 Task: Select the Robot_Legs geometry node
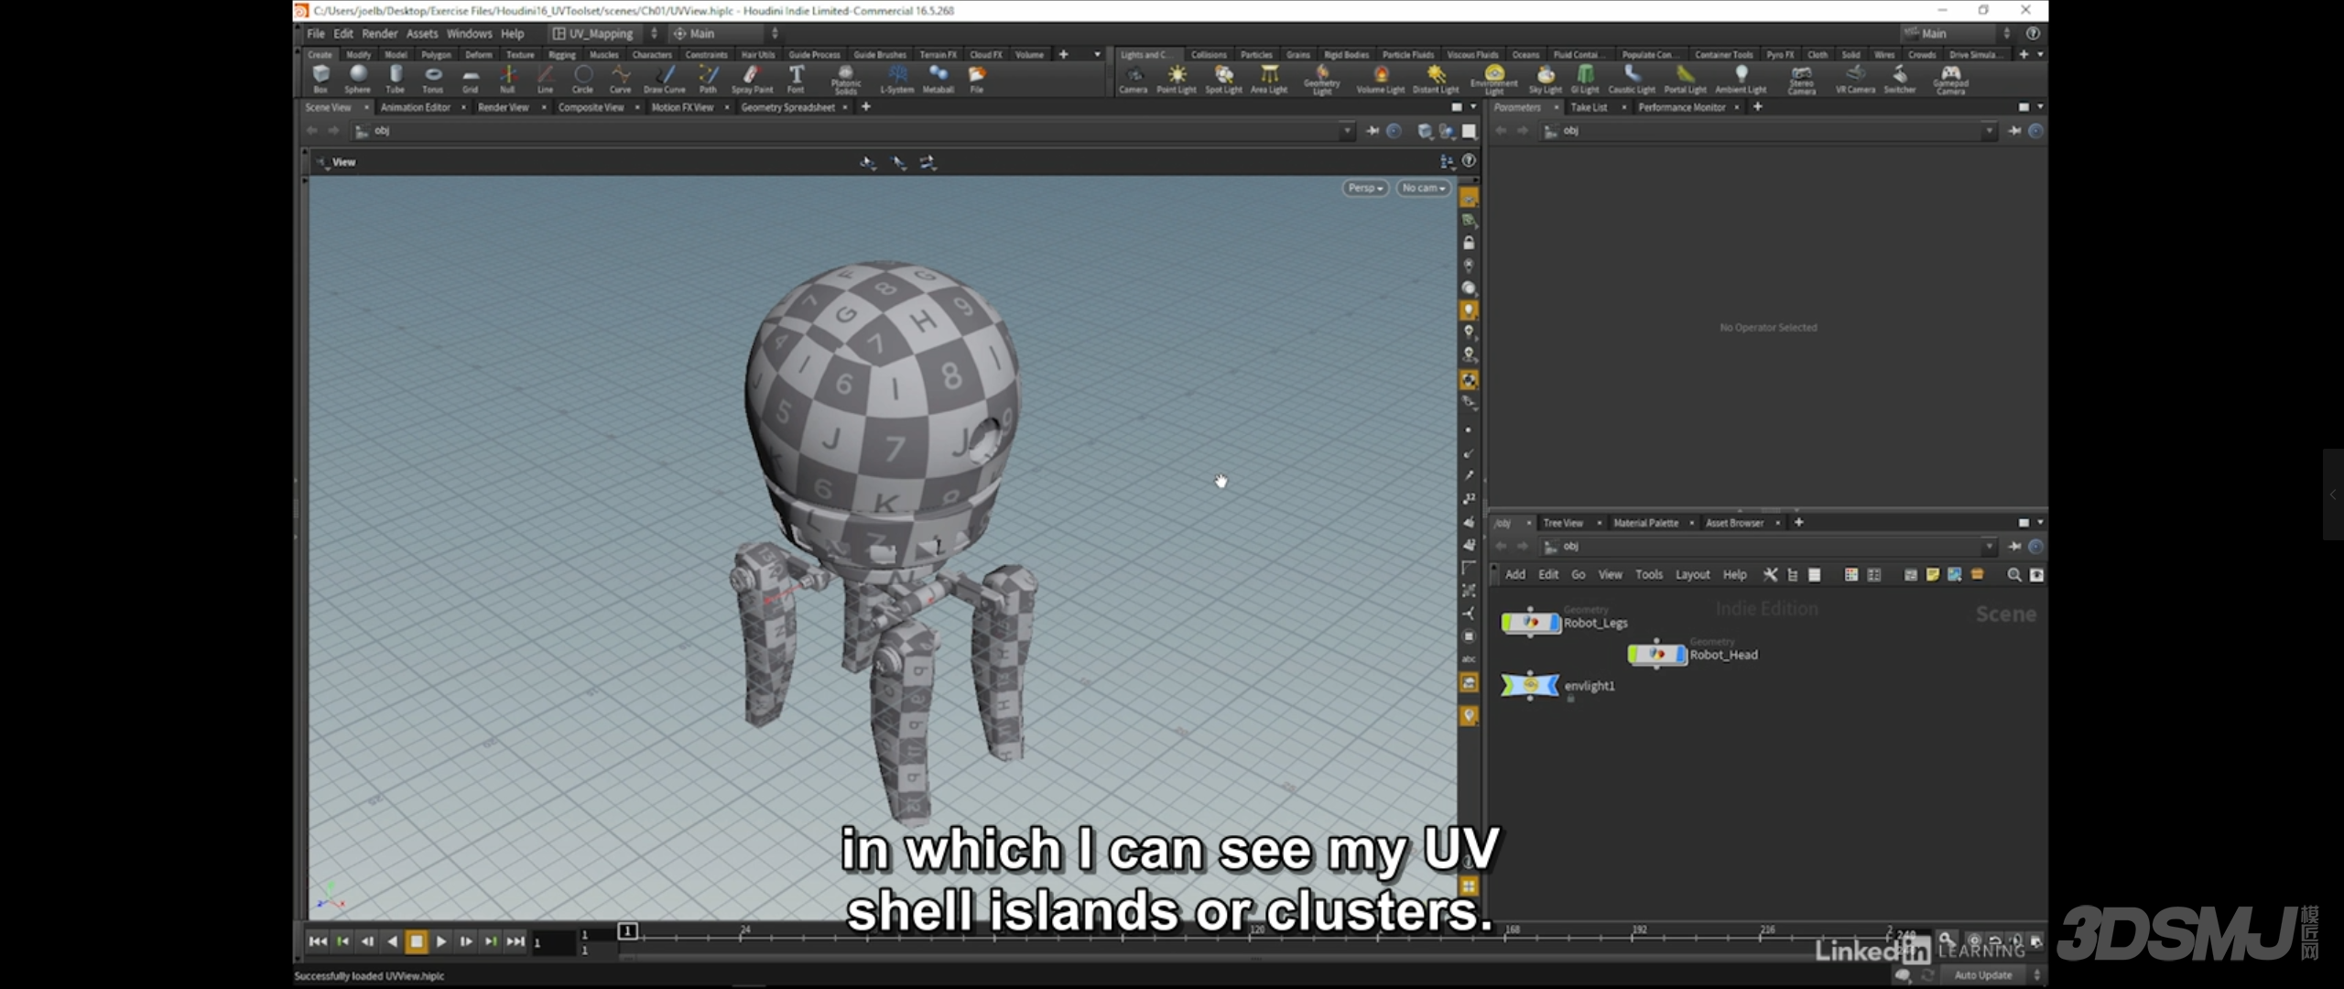(x=1530, y=623)
